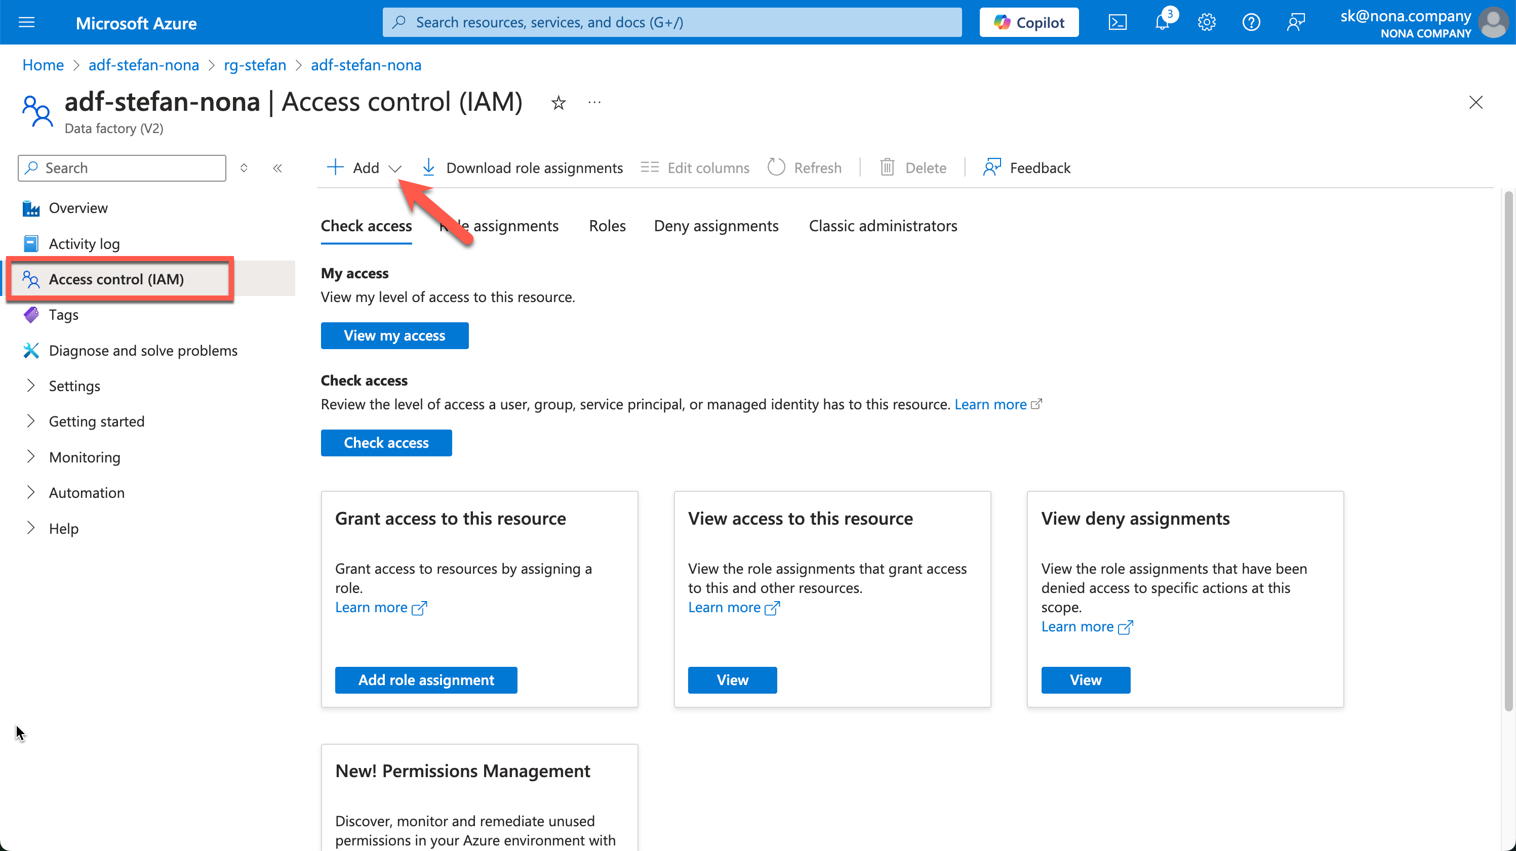
Task: Click the View my access button
Action: pos(394,335)
